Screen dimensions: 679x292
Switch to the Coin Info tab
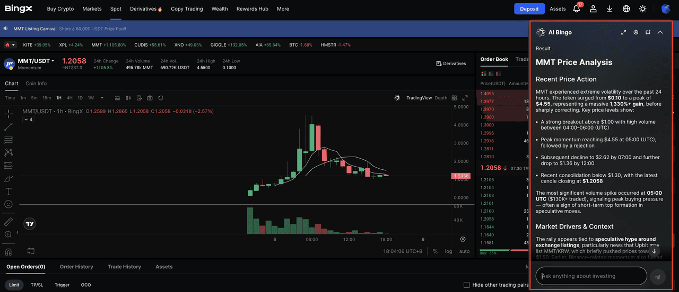click(x=36, y=84)
